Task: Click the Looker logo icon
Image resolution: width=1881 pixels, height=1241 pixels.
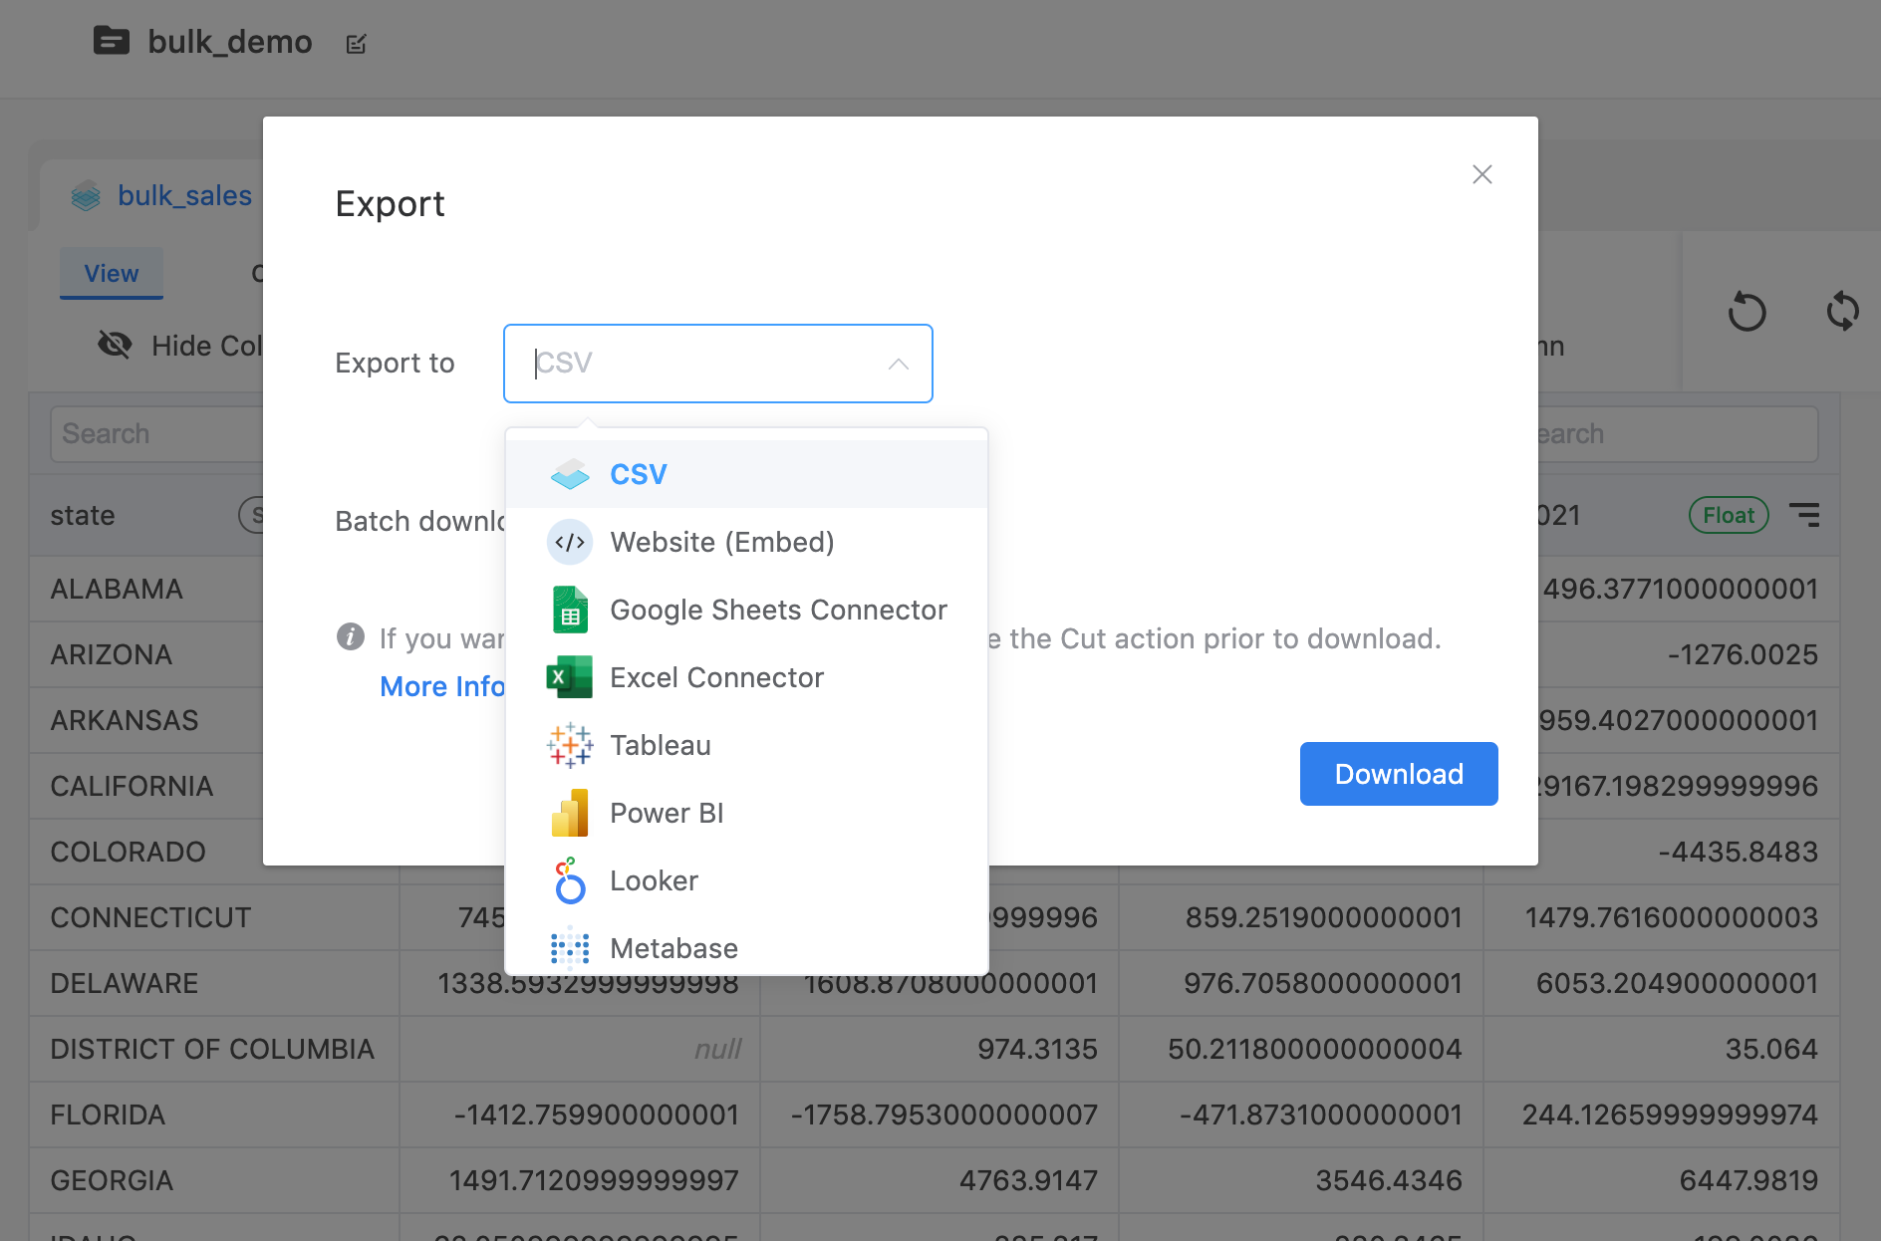Action: 570,880
